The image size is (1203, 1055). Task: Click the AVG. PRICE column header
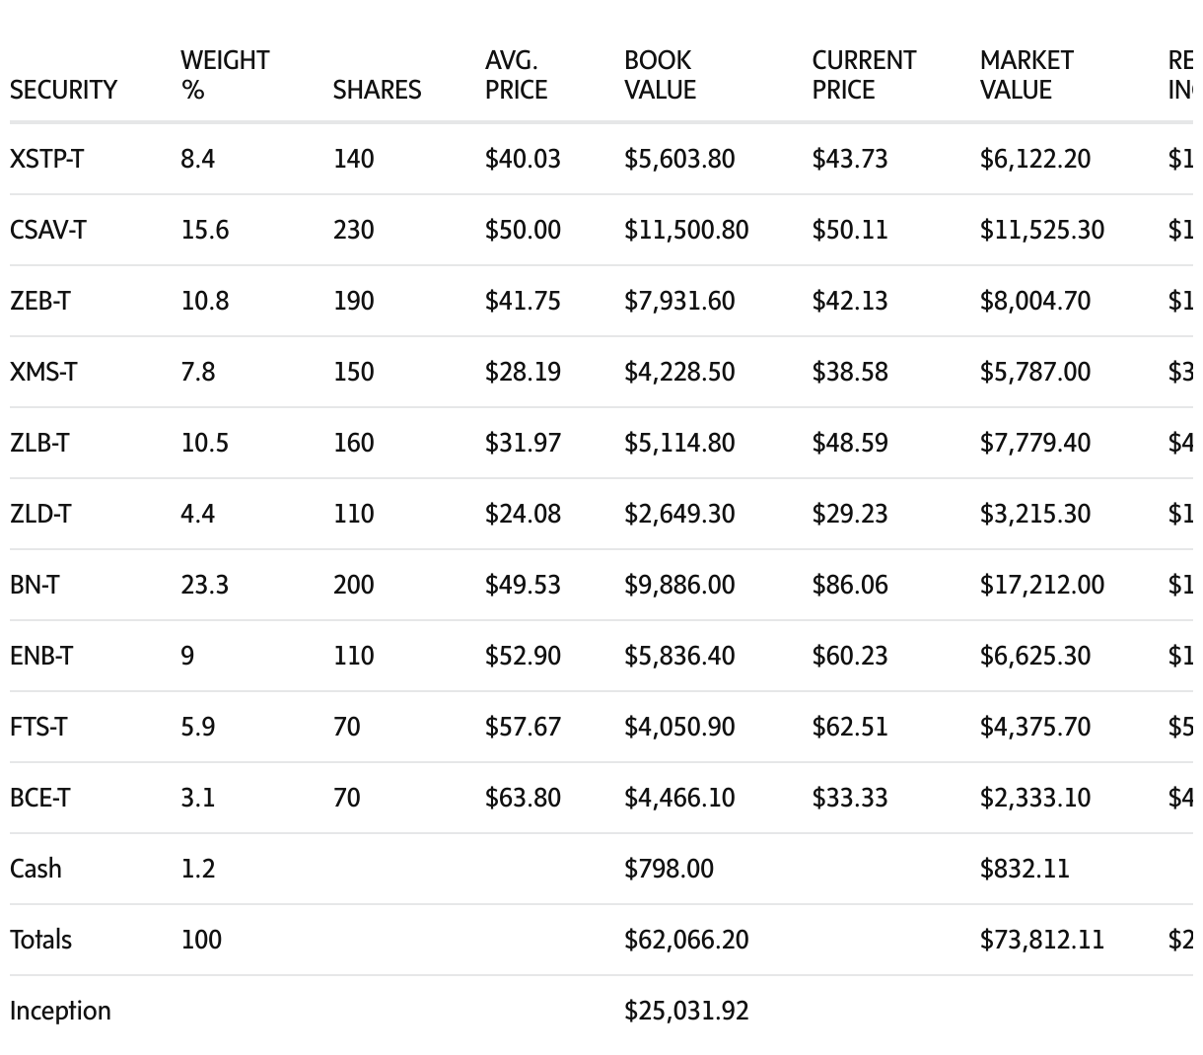pyautogui.click(x=516, y=75)
